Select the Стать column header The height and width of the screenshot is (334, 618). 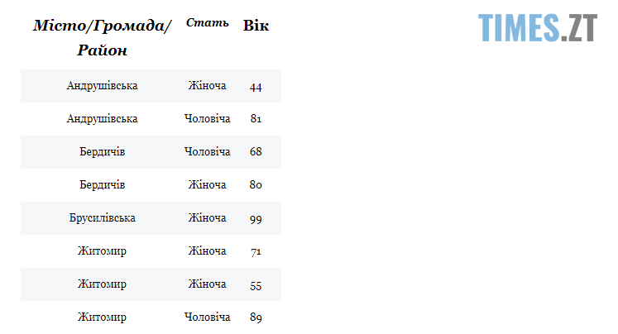pyautogui.click(x=207, y=22)
